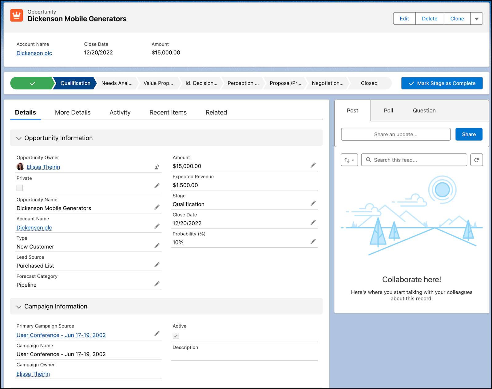
Task: Select Id. Decision Makers path stage
Action: [x=201, y=83]
